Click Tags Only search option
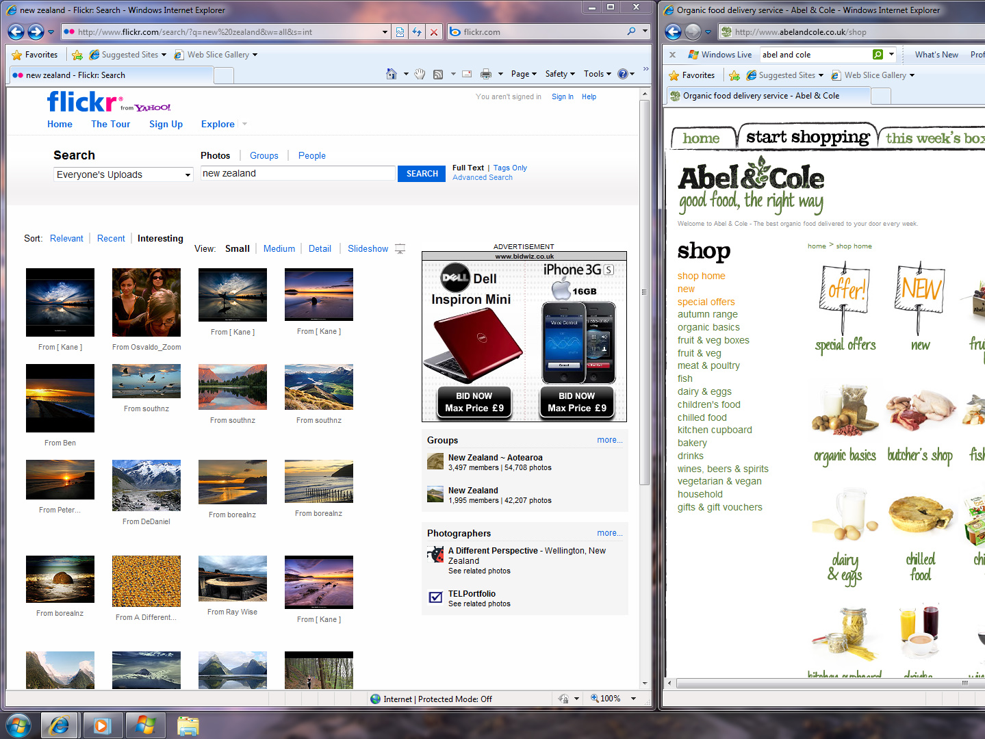Screen dimensions: 985x739 click(510, 168)
